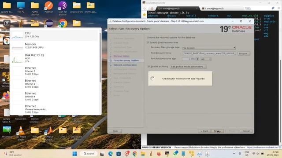Open the techm_bac... desktop folder

tap(90, 7)
